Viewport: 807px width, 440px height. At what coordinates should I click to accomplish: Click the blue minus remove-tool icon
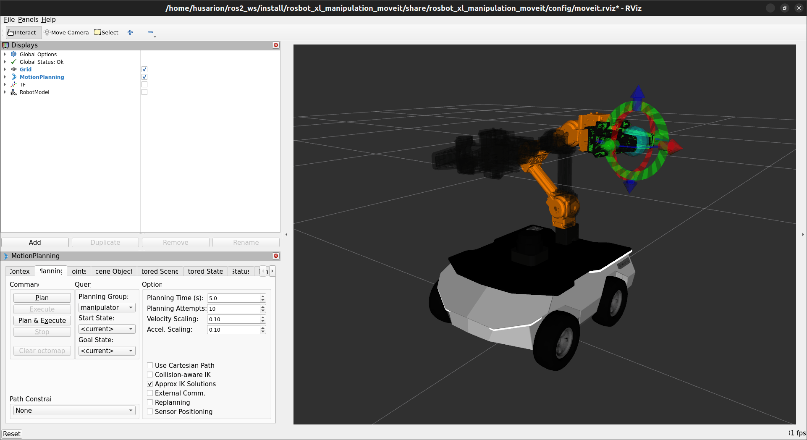[x=150, y=32]
